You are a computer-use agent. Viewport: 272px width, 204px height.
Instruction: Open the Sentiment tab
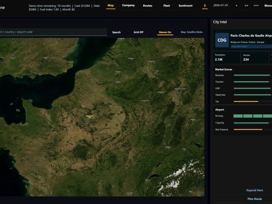point(186,6)
